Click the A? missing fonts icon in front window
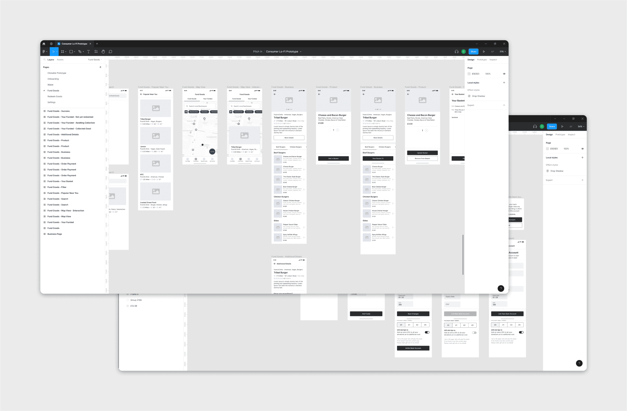Image resolution: width=627 pixels, height=411 pixels. point(492,52)
